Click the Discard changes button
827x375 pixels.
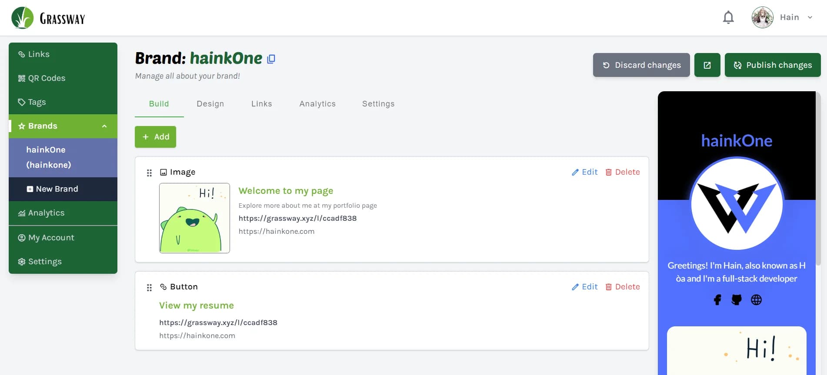(x=641, y=65)
